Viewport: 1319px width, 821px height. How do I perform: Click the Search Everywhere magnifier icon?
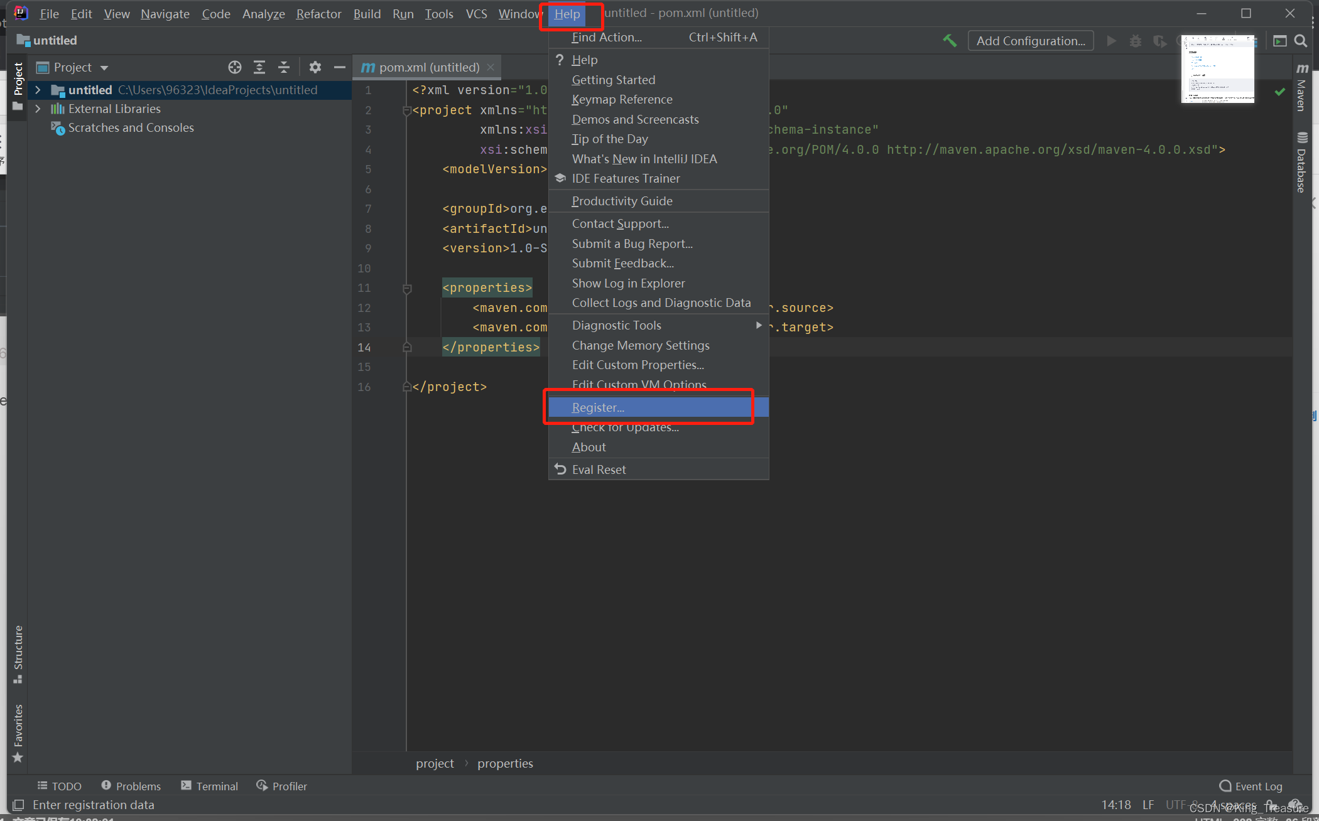(x=1301, y=41)
